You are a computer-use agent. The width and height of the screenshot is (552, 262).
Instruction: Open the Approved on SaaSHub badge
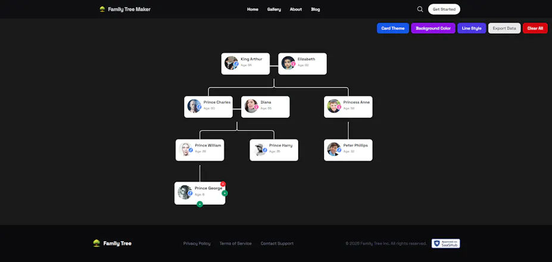click(445, 244)
